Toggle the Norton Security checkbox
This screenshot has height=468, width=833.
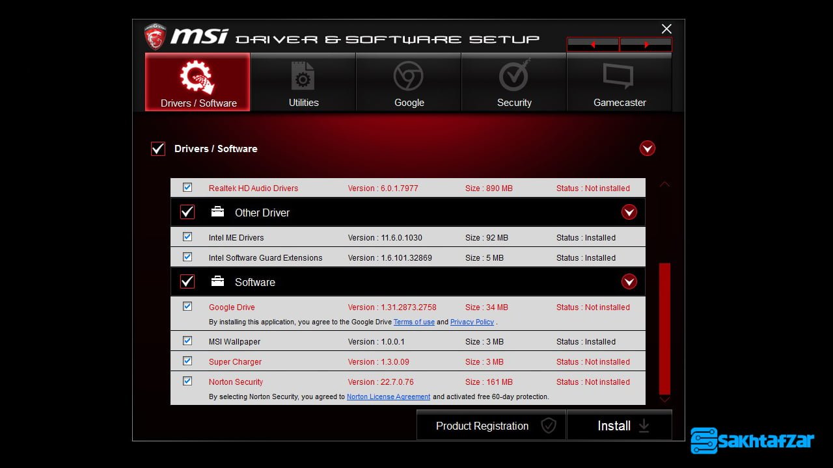pyautogui.click(x=187, y=382)
